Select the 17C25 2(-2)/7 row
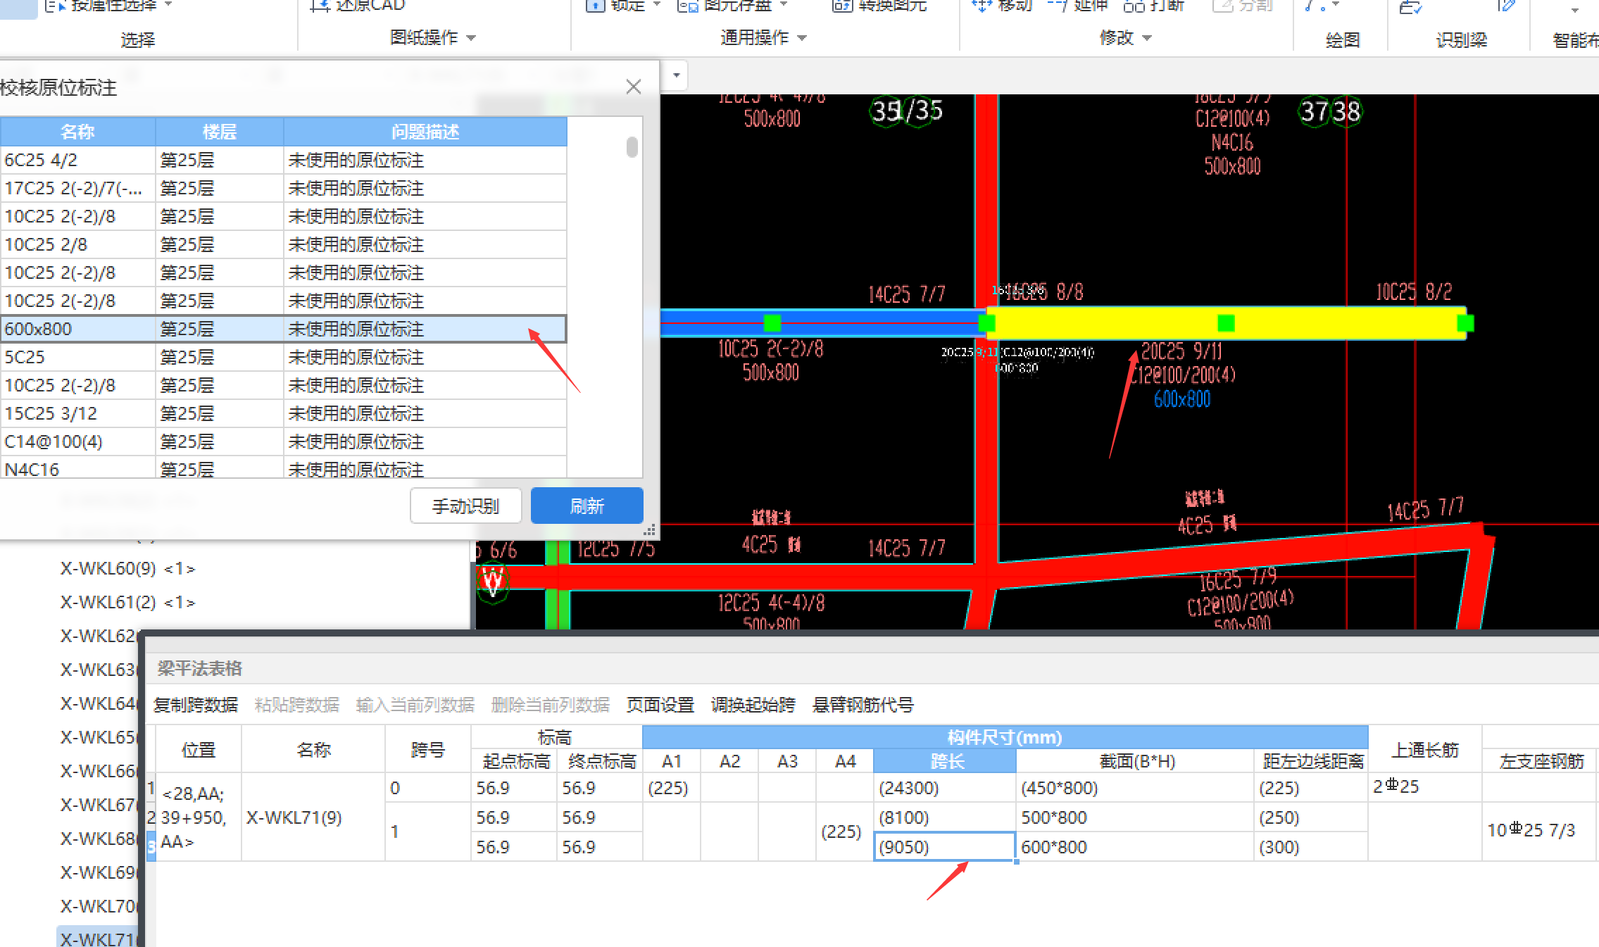This screenshot has height=947, width=1599. pyautogui.click(x=283, y=188)
